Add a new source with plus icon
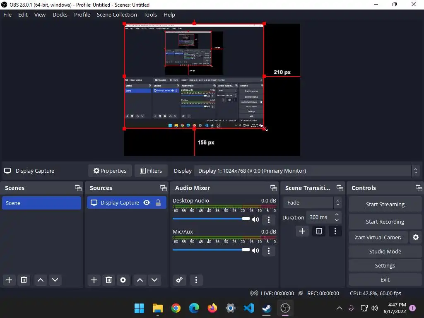 click(94, 280)
